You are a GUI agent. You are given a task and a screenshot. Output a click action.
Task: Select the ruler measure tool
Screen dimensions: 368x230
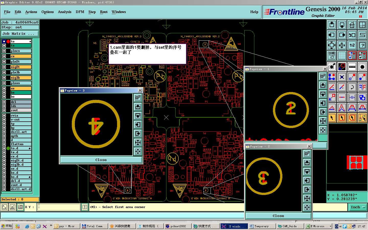coord(352,67)
